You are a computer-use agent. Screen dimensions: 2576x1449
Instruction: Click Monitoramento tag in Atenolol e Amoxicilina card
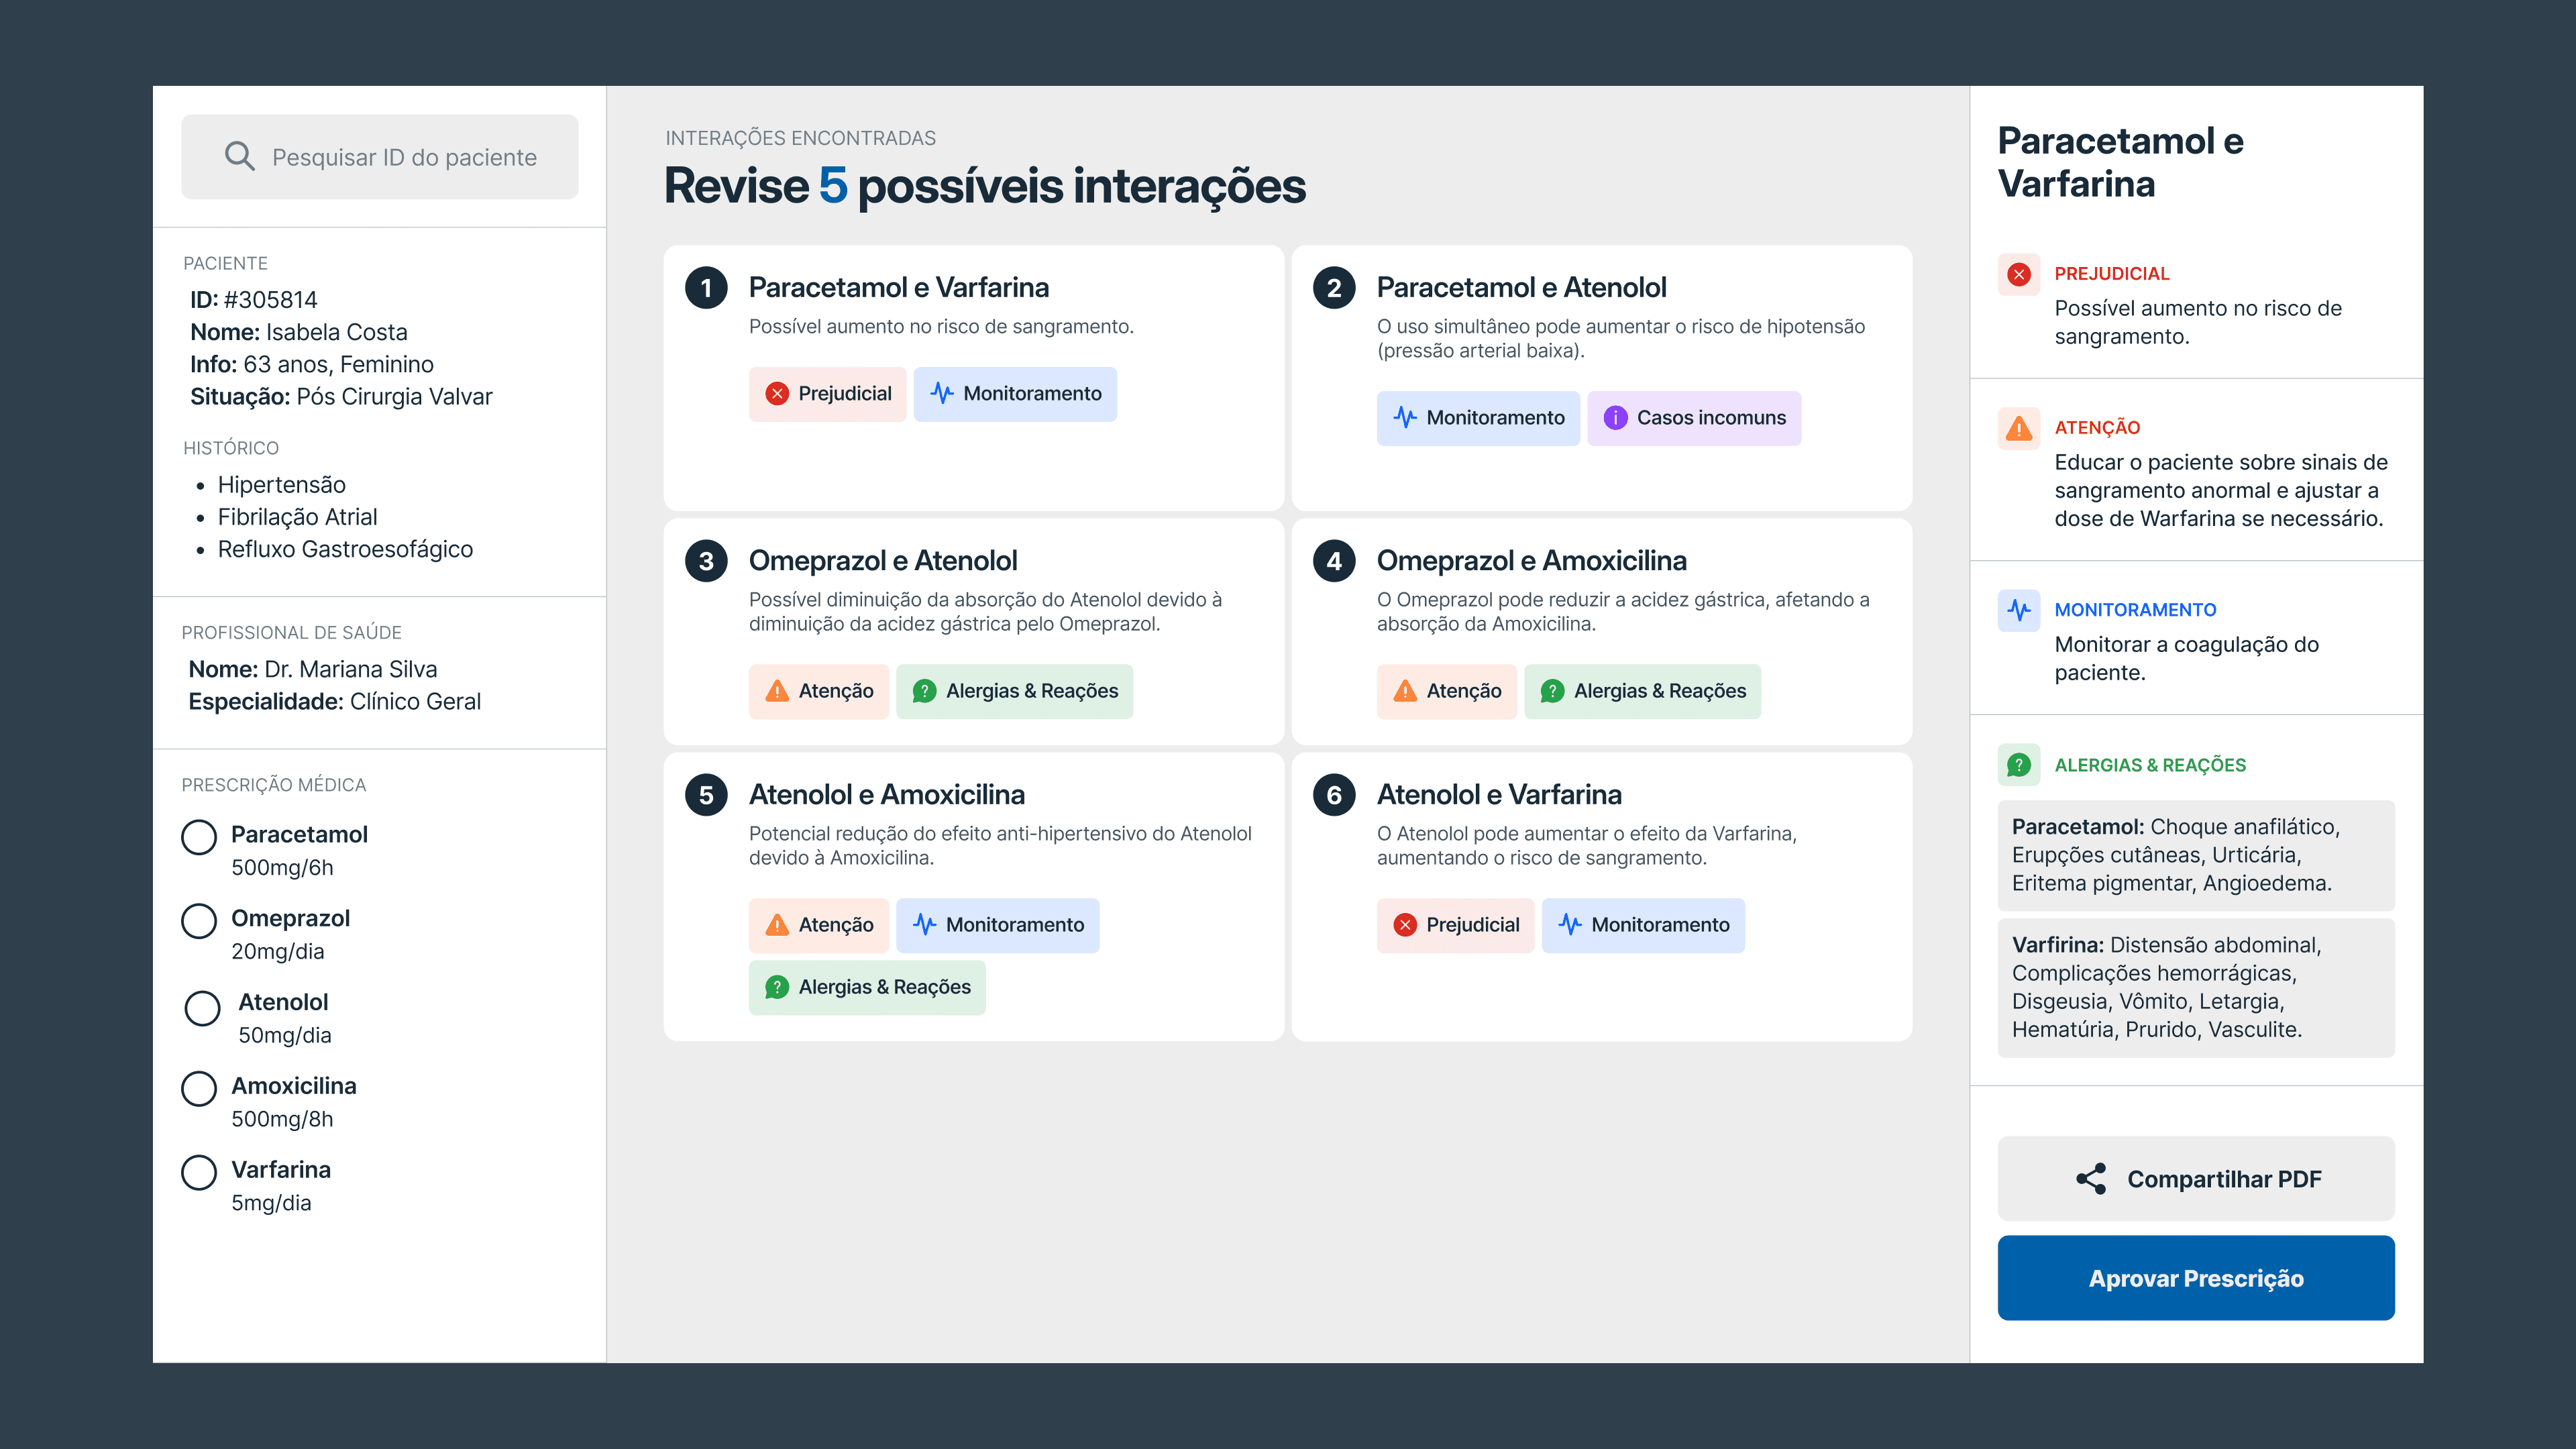[997, 925]
